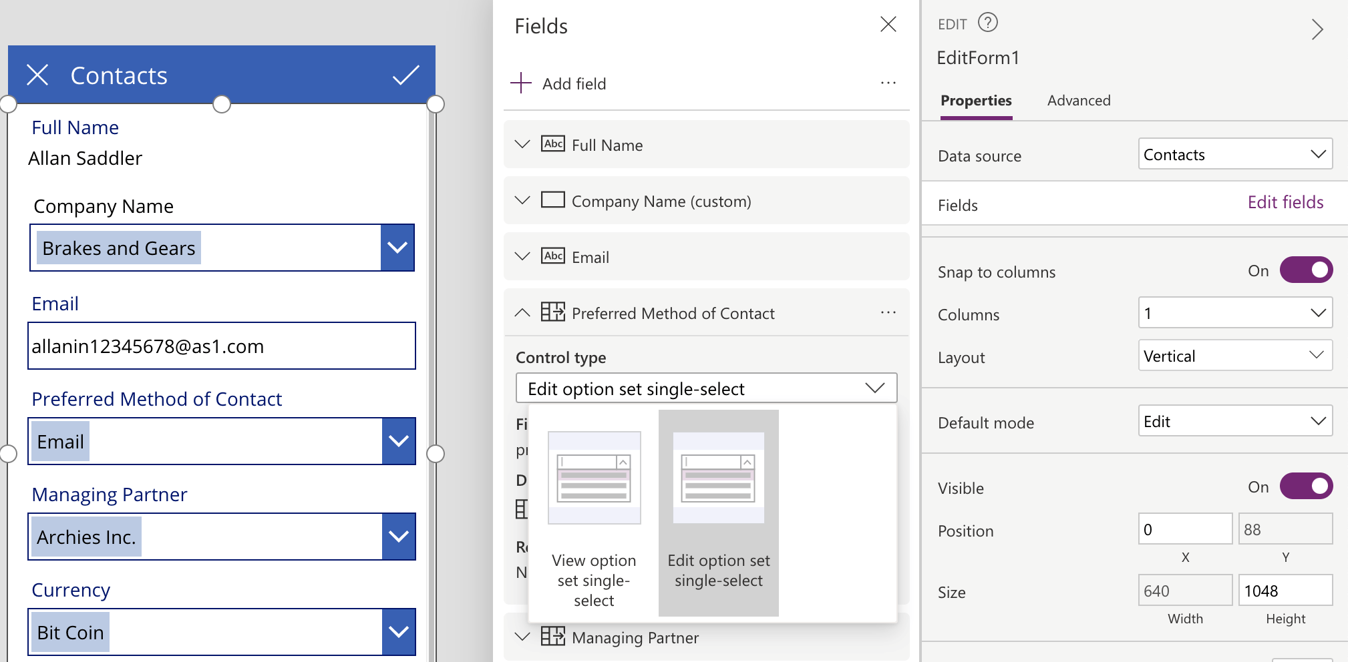Open the Currency dropdown showing Bit Coin
Viewport: 1348px width, 662px height.
[x=398, y=632]
